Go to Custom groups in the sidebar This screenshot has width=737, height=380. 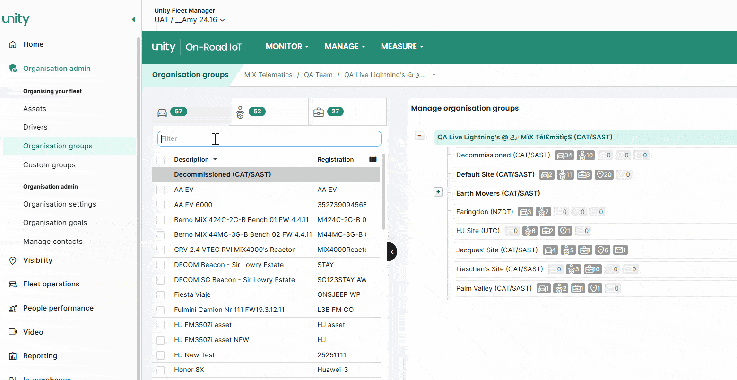49,165
